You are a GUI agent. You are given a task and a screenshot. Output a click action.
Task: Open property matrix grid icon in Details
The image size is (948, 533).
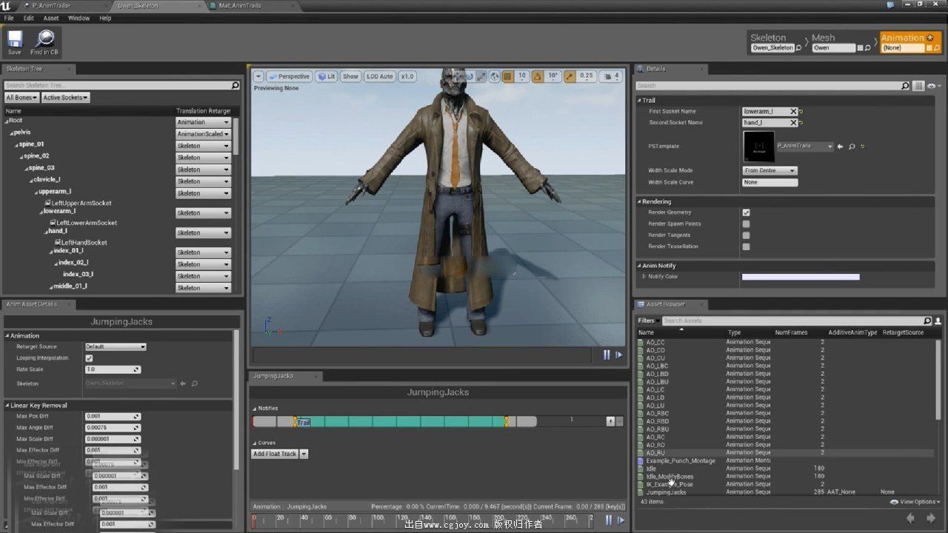[x=918, y=86]
